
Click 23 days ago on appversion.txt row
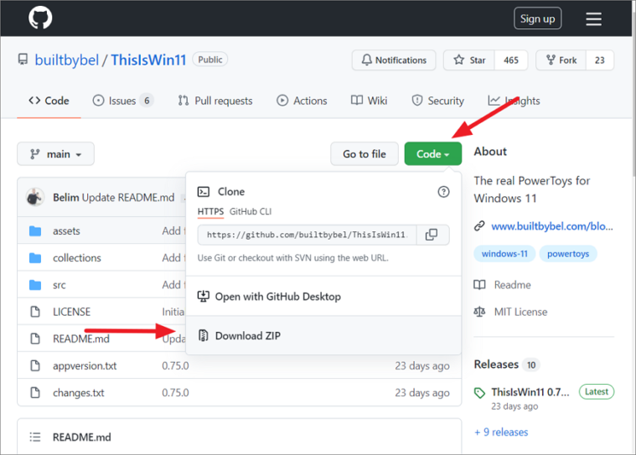point(422,366)
